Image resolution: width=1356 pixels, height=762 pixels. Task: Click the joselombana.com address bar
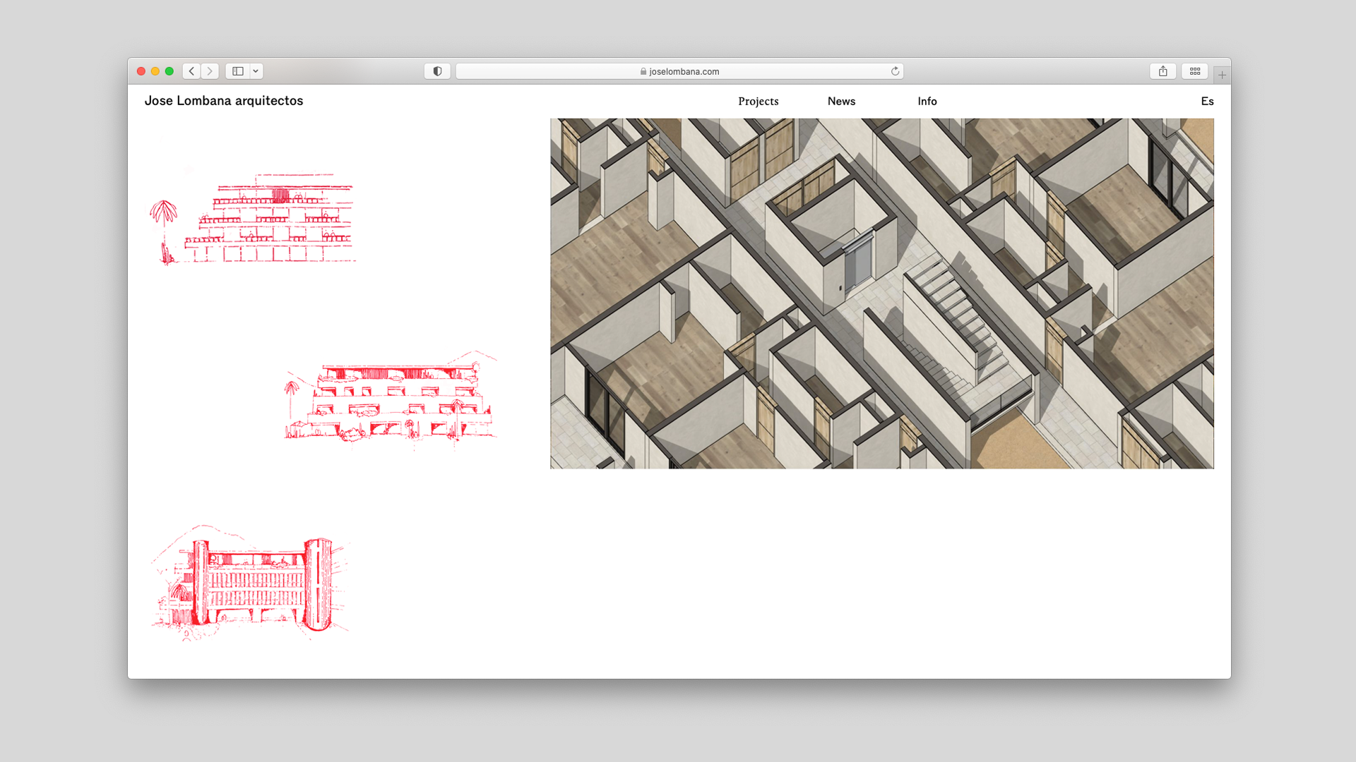pos(679,71)
